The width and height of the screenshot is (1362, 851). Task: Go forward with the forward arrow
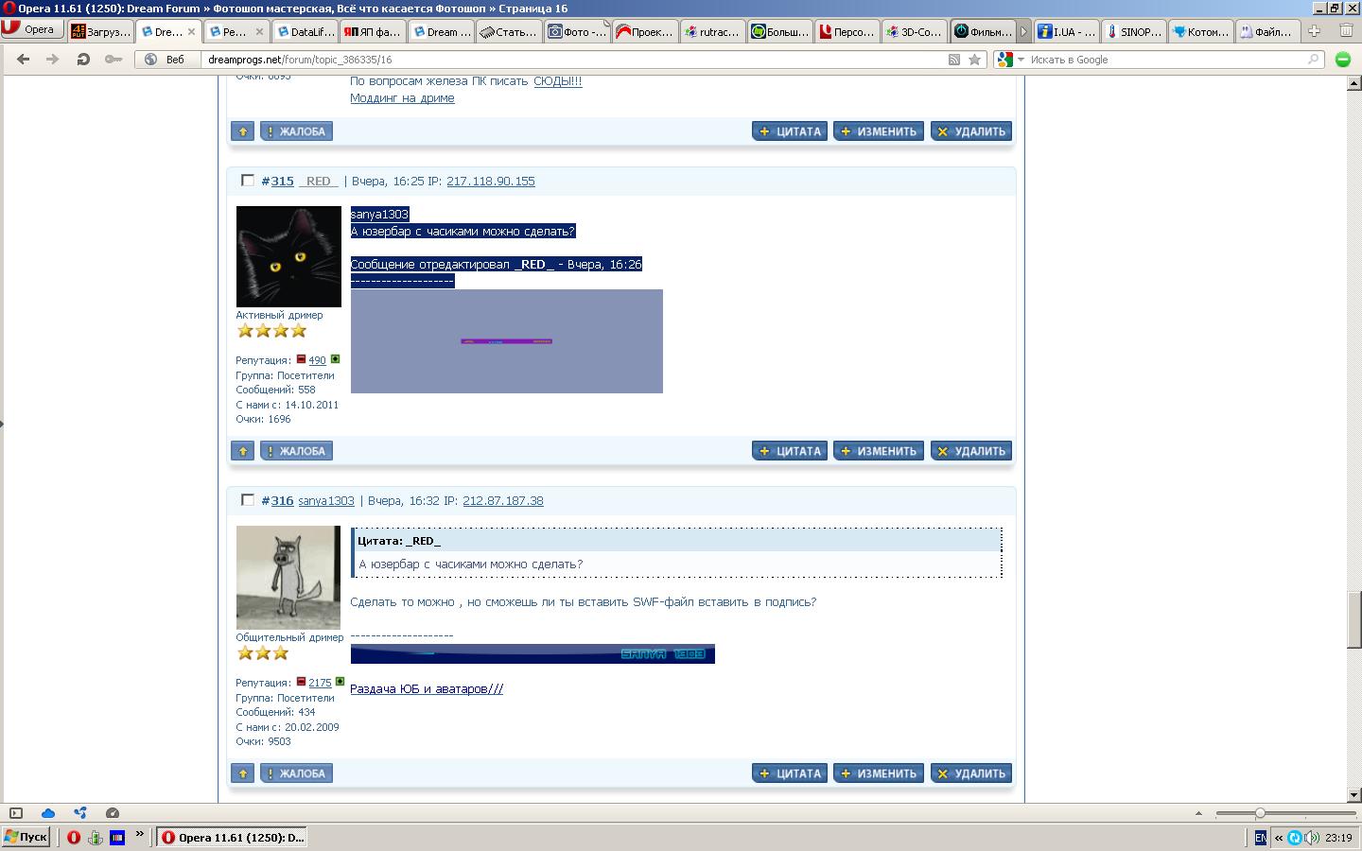click(x=53, y=59)
